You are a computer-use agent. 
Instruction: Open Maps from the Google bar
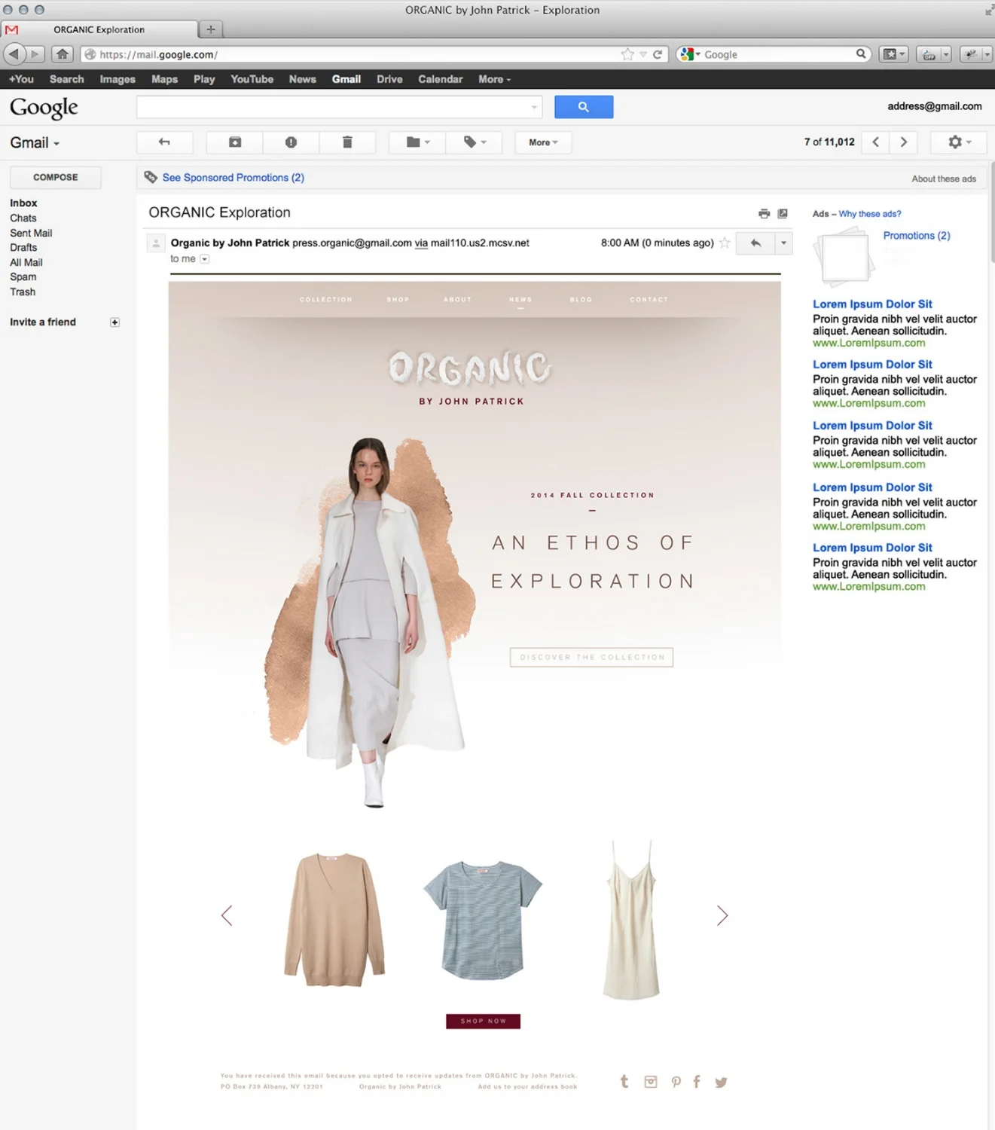pos(164,79)
